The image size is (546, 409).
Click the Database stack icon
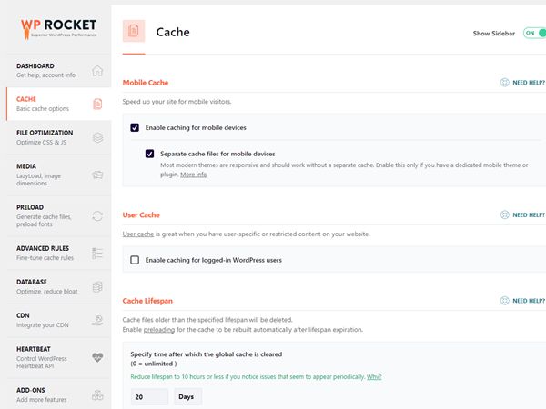point(97,287)
